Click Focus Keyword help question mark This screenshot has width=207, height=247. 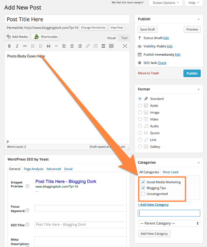tap(27, 211)
